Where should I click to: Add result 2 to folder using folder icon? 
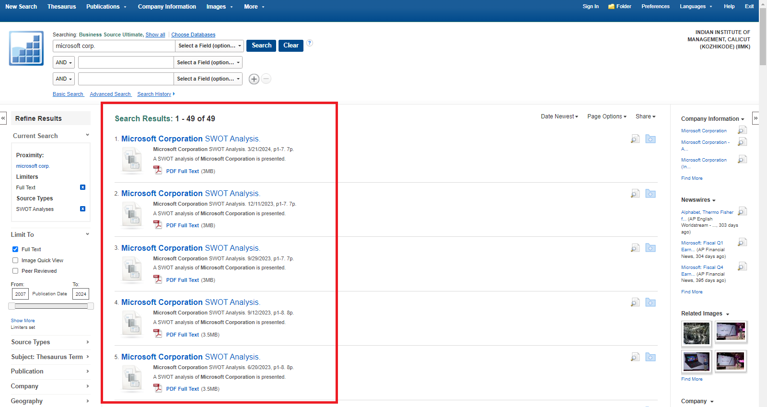[x=651, y=194]
